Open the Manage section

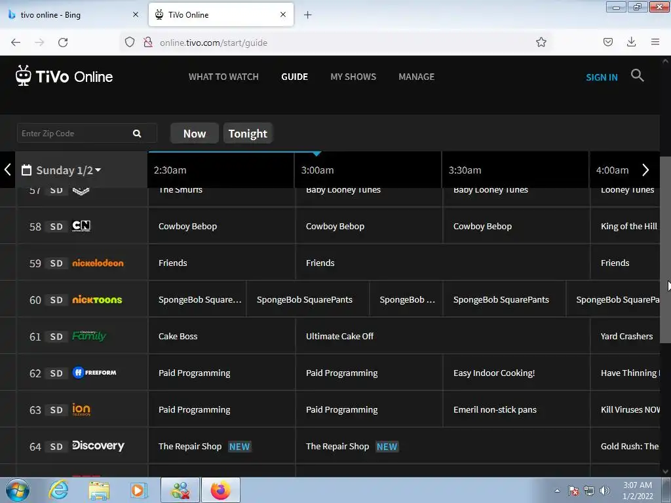tap(416, 77)
